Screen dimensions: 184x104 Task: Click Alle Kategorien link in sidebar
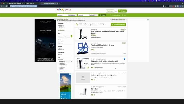click(x=61, y=30)
